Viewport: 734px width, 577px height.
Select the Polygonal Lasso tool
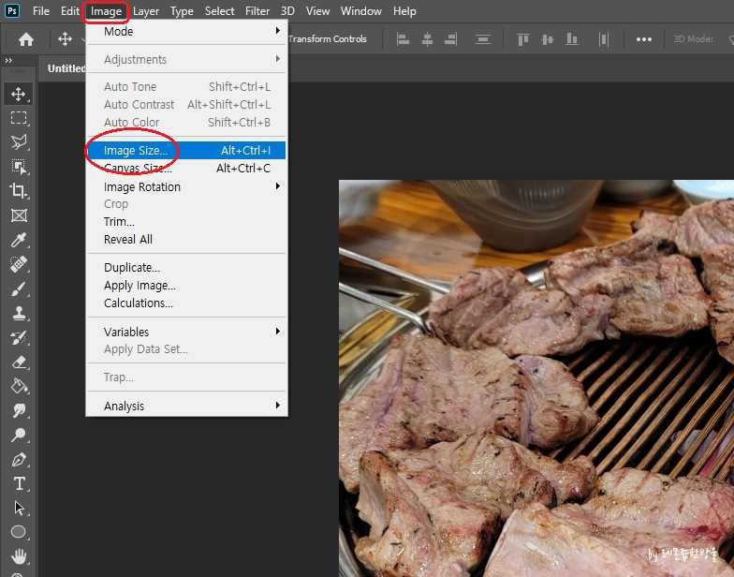click(x=19, y=142)
